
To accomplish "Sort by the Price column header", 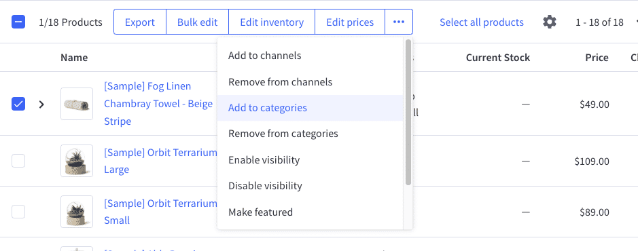I will click(x=597, y=58).
